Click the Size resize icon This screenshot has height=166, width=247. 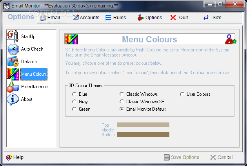pyautogui.click(x=205, y=18)
